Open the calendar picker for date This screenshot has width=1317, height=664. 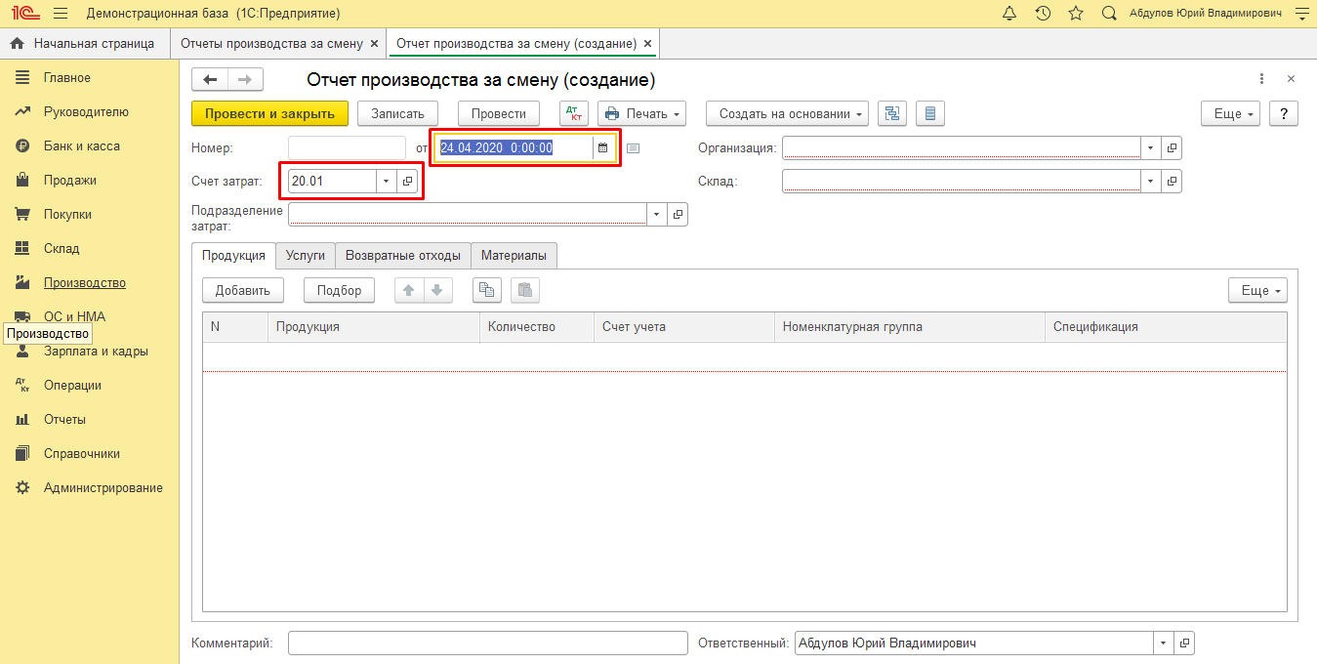point(602,148)
